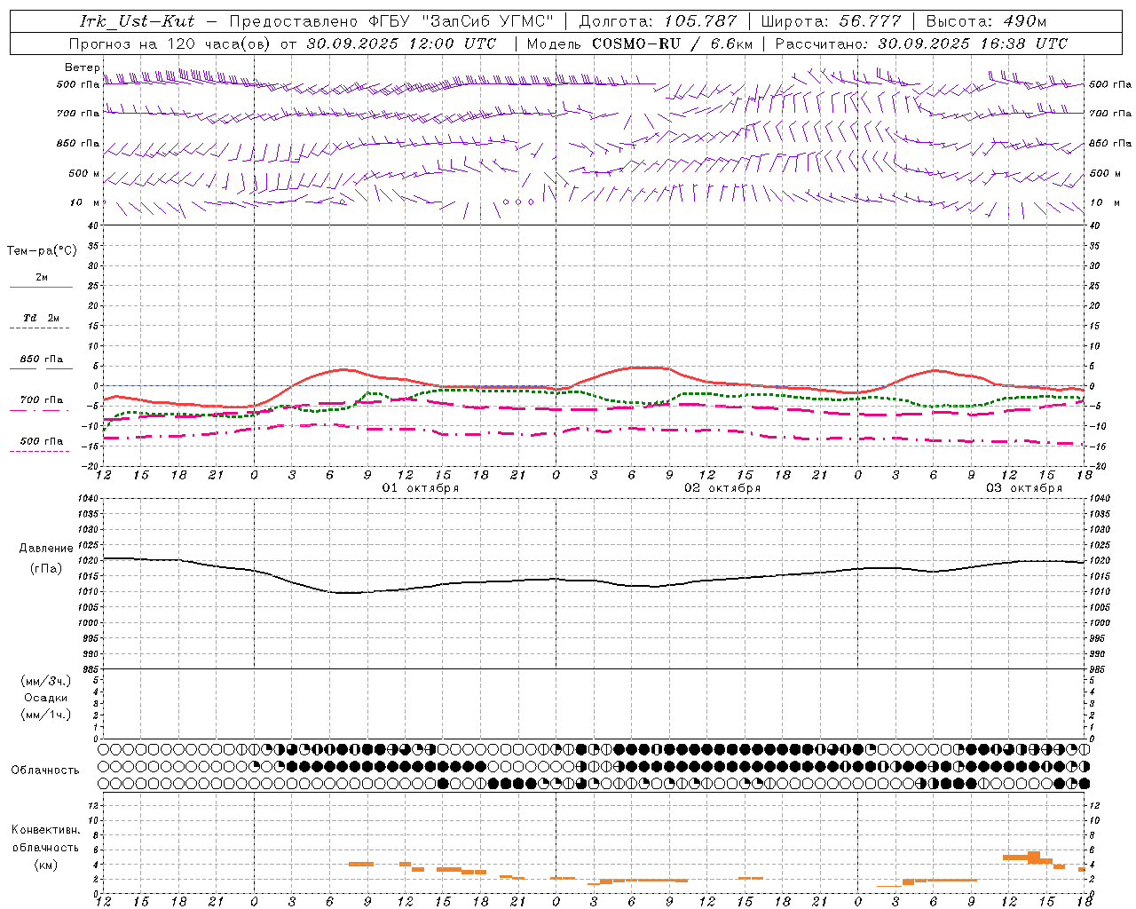Click the Широта: 56.777 value
Viewport: 1136px width, 909px height.
[831, 21]
